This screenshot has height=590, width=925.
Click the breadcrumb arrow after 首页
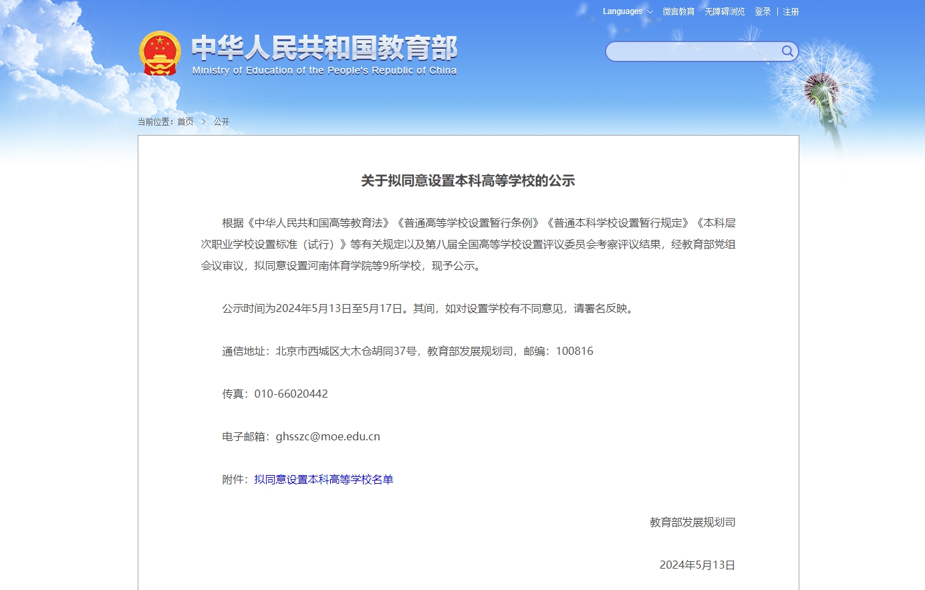[x=204, y=122]
